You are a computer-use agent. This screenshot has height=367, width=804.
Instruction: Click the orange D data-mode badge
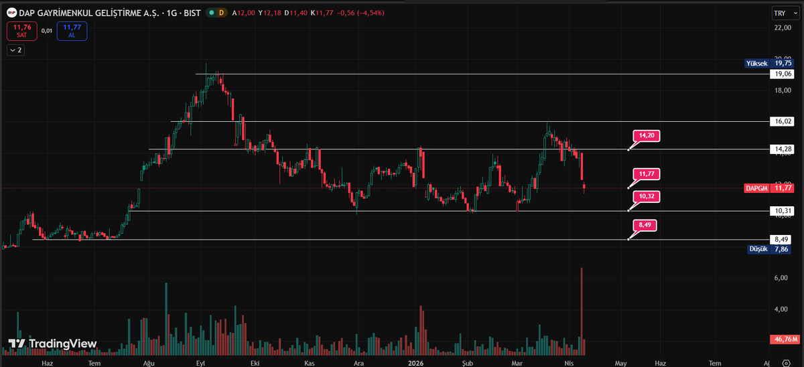coord(222,13)
